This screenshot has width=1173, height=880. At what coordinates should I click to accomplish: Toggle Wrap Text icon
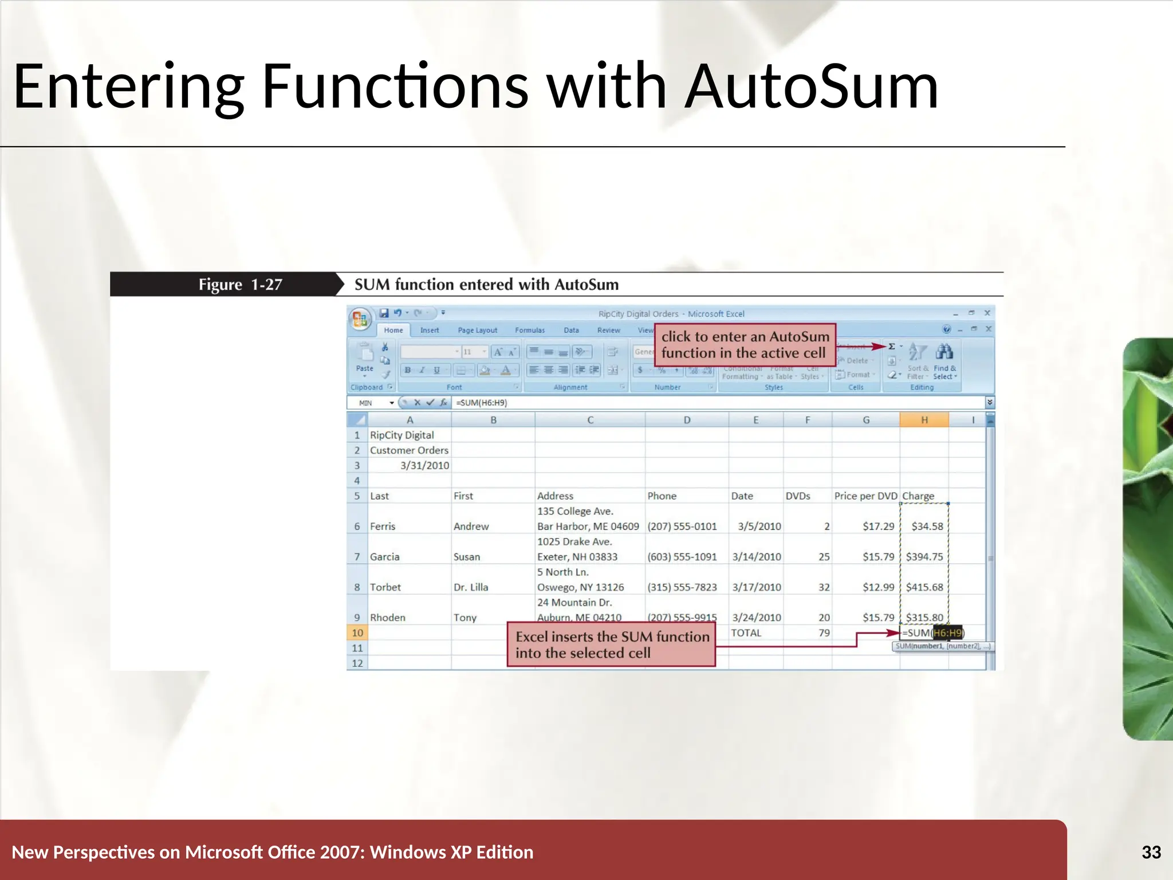pyautogui.click(x=613, y=351)
